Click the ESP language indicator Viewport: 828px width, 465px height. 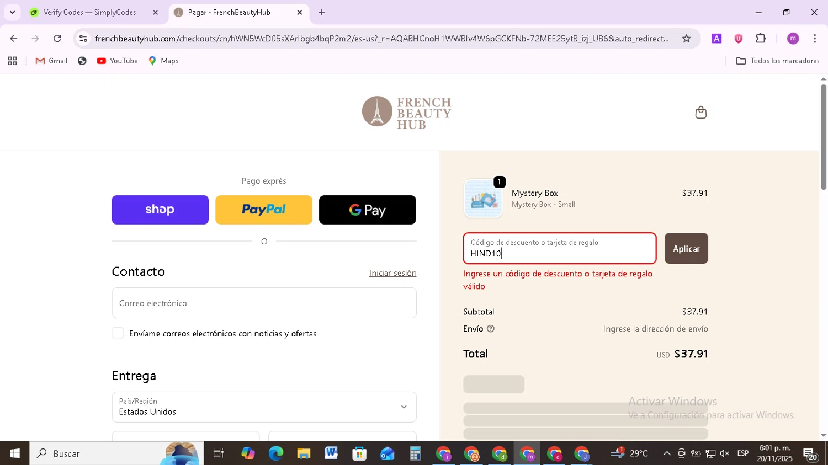[743, 453]
